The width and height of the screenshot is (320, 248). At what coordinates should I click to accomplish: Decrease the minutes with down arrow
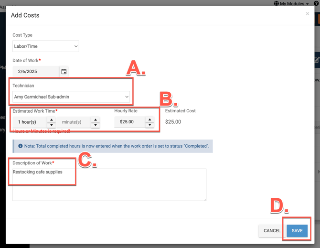tap(95, 125)
